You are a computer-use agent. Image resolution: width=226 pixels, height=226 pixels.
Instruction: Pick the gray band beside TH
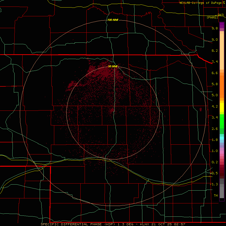click(222, 192)
